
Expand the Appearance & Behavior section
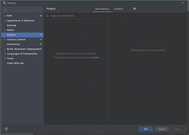point(4,21)
